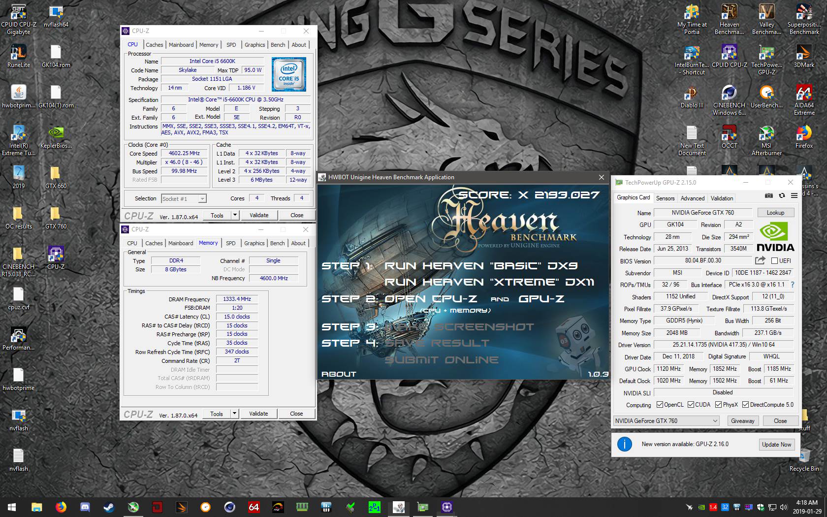Switch to Mainboard tab in upper CPU-Z
Viewport: 827px width, 517px height.
point(181,45)
